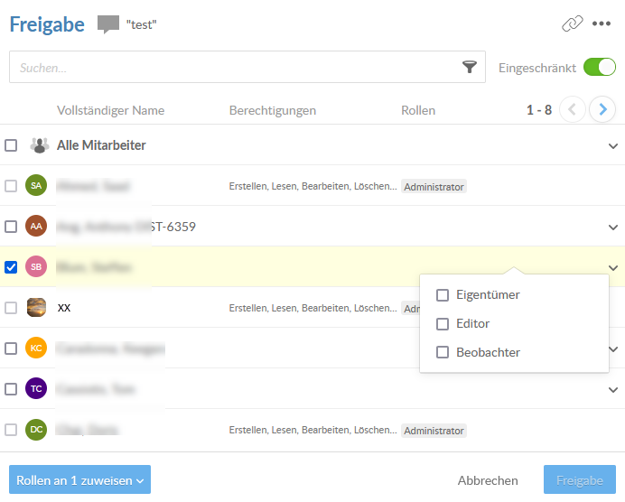Click Rollen column header
Image resolution: width=625 pixels, height=502 pixels.
[x=418, y=110]
